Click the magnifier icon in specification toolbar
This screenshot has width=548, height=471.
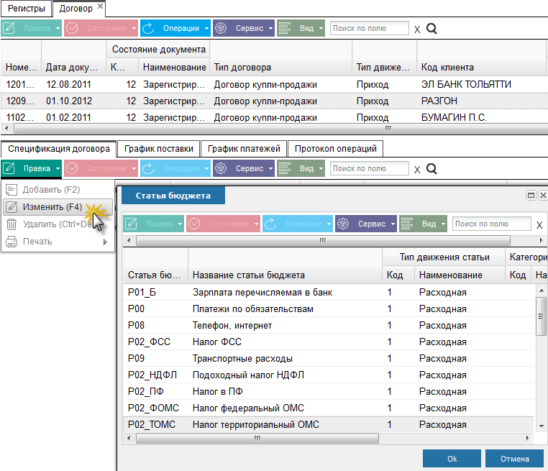click(x=432, y=169)
